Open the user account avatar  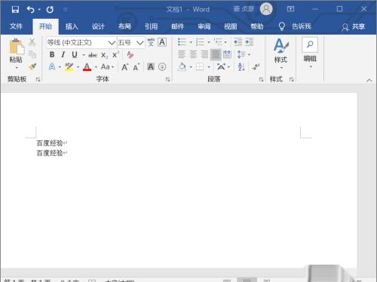[x=266, y=9]
